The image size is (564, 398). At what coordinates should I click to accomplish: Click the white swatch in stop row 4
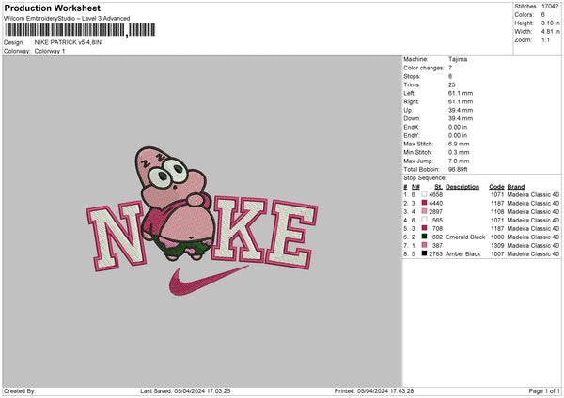coord(425,220)
